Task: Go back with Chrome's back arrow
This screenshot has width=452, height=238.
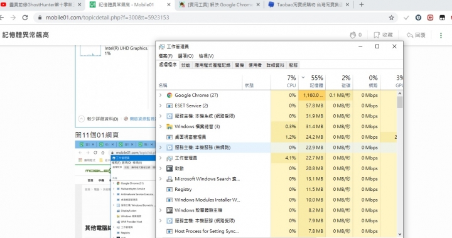Action: (2, 18)
